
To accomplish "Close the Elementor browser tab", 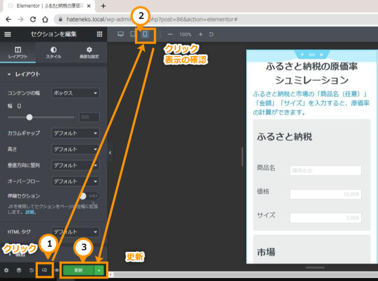I will [x=89, y=6].
